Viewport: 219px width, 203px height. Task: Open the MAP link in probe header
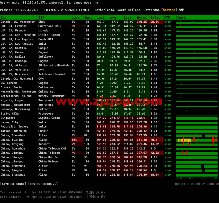click(181, 10)
